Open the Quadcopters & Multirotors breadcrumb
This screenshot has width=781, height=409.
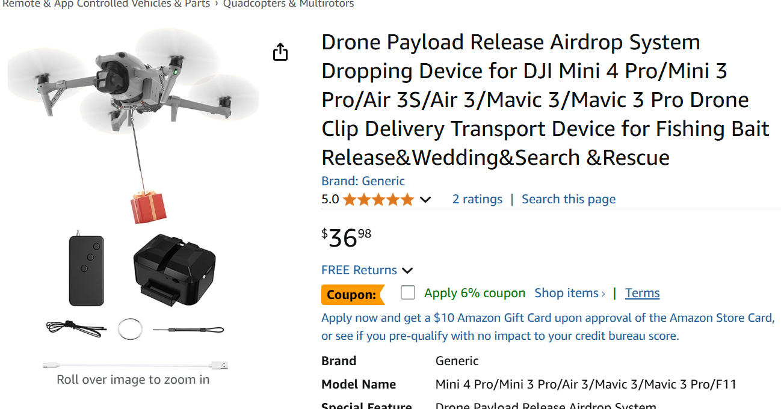(x=288, y=4)
